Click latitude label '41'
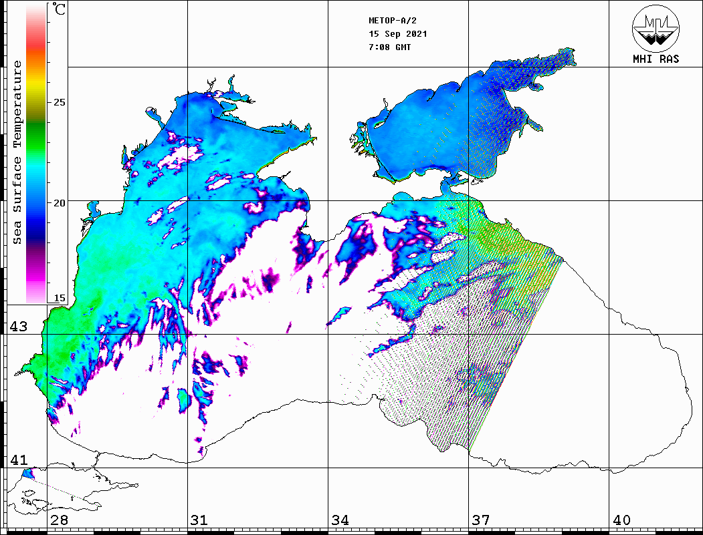 click(18, 460)
